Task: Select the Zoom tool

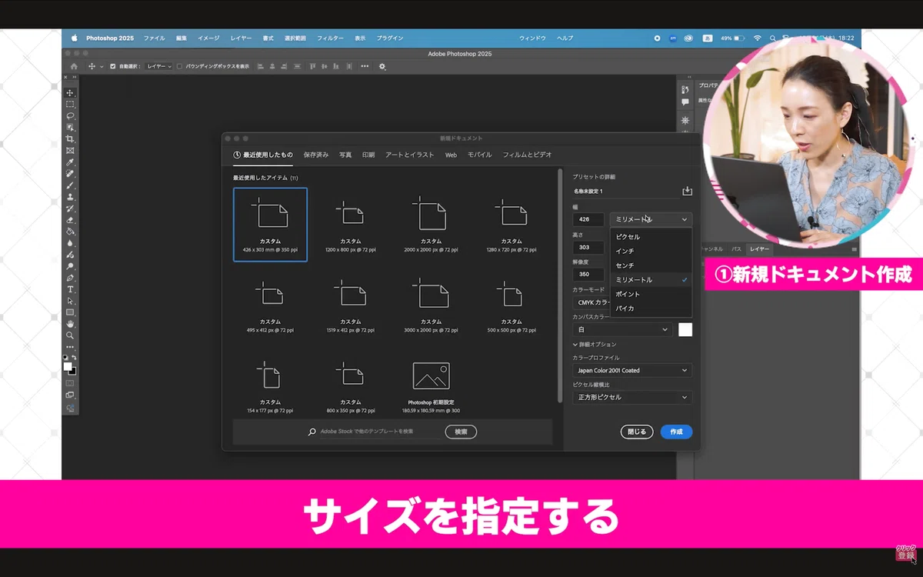Action: 70,335
